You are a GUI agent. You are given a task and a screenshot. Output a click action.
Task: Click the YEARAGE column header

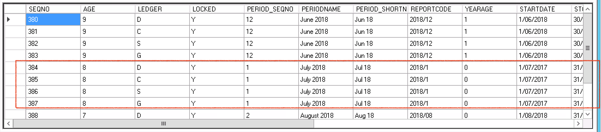[x=489, y=9]
